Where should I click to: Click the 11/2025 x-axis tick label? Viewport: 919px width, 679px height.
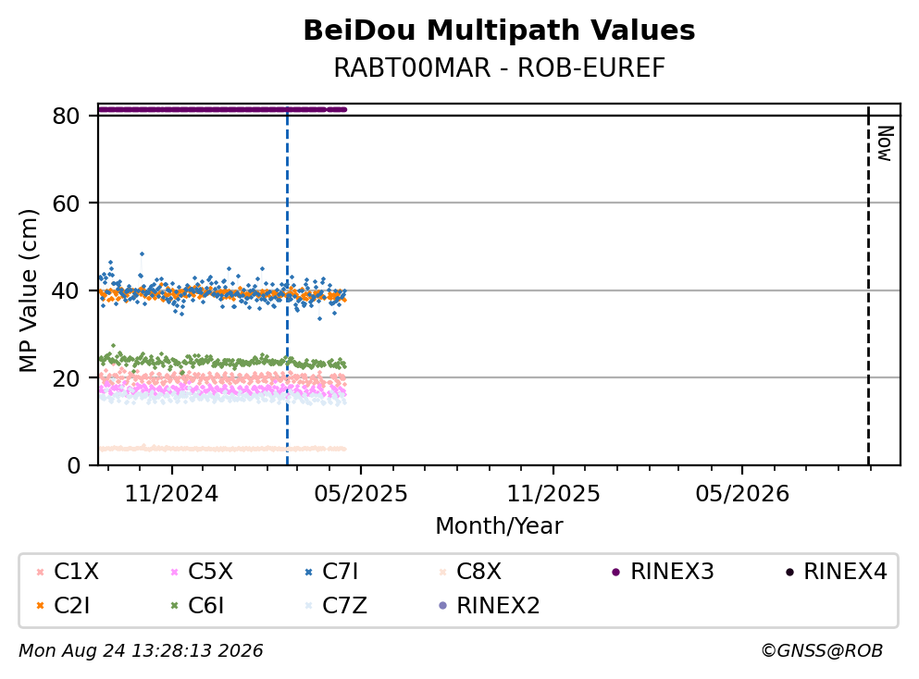pyautogui.click(x=553, y=494)
